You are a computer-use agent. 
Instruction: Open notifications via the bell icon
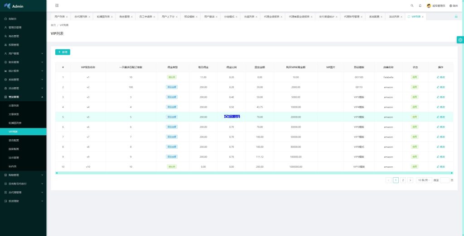click(x=420, y=5)
